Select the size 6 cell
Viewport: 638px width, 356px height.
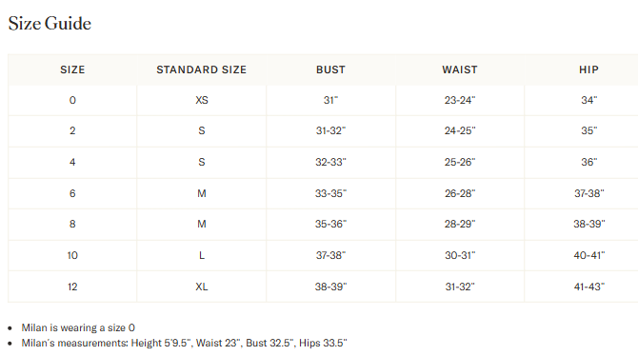[x=72, y=193]
